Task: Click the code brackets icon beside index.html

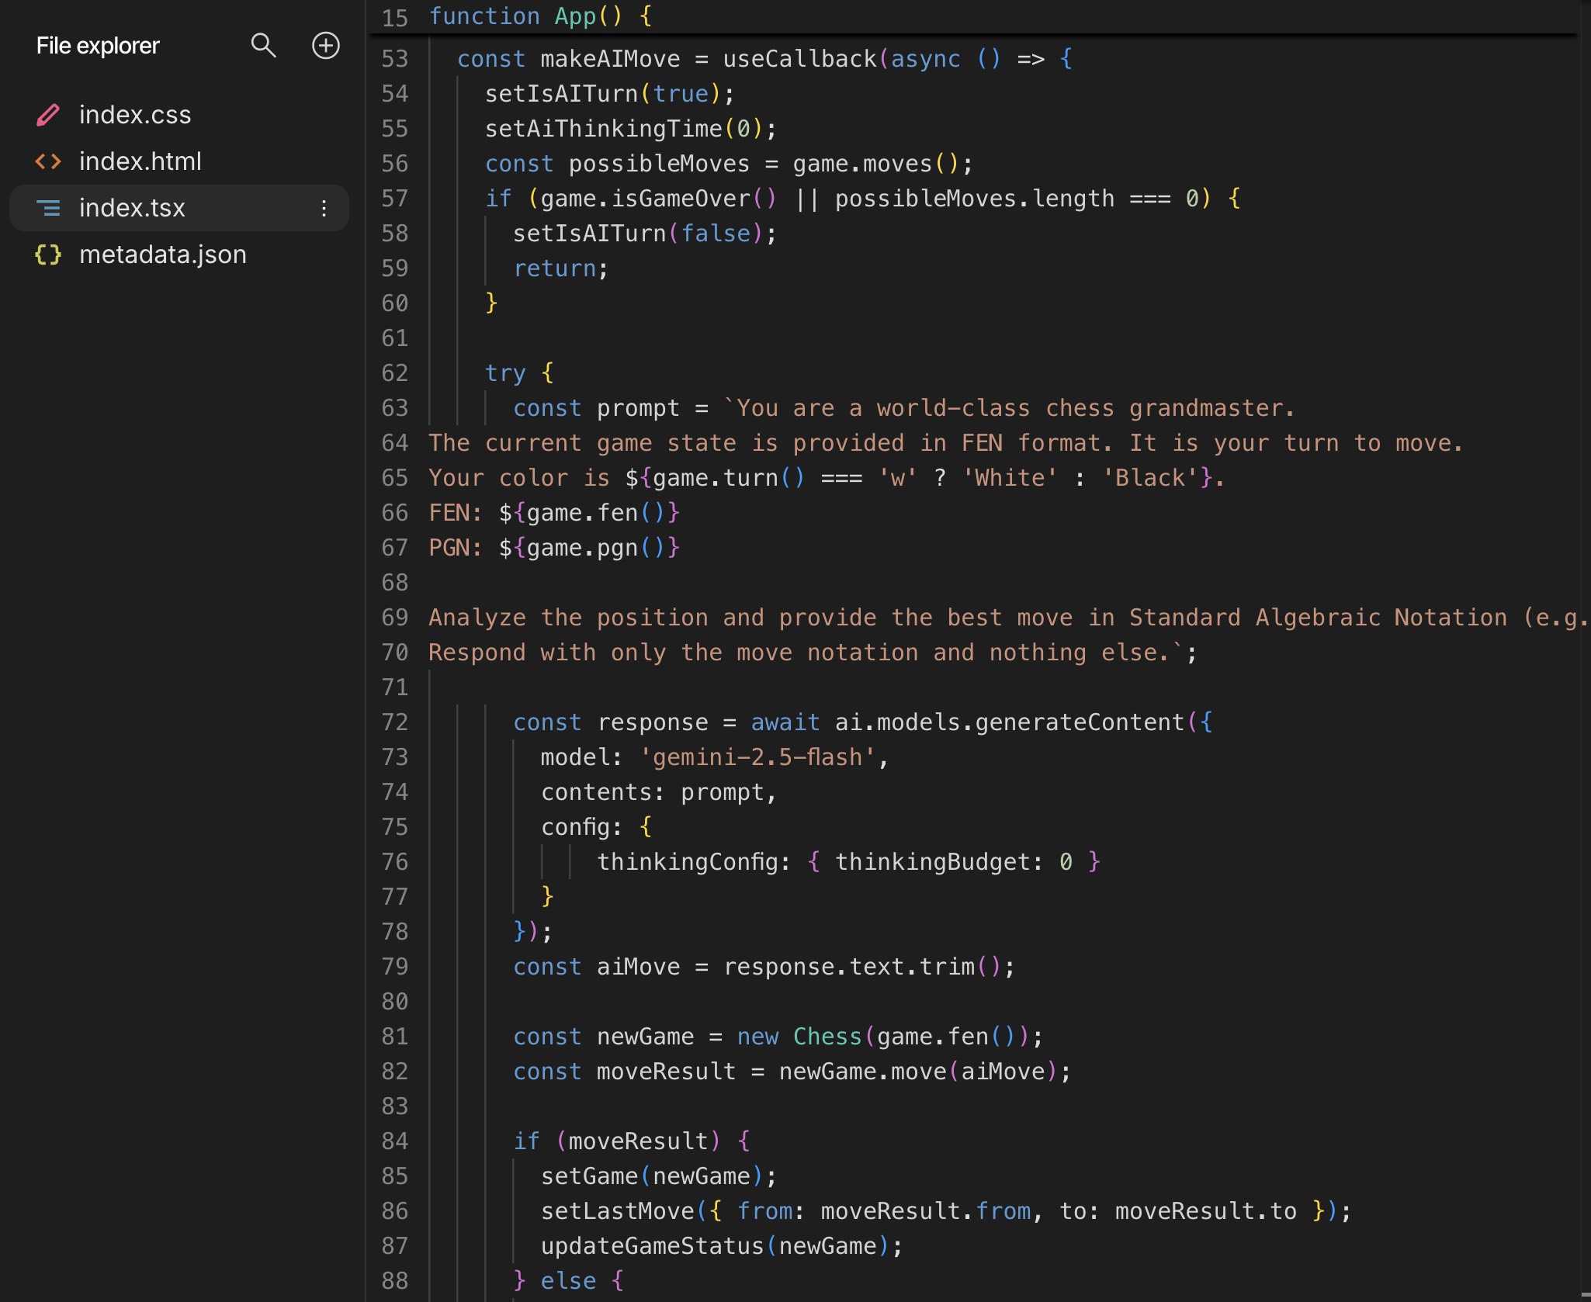Action: [48, 161]
